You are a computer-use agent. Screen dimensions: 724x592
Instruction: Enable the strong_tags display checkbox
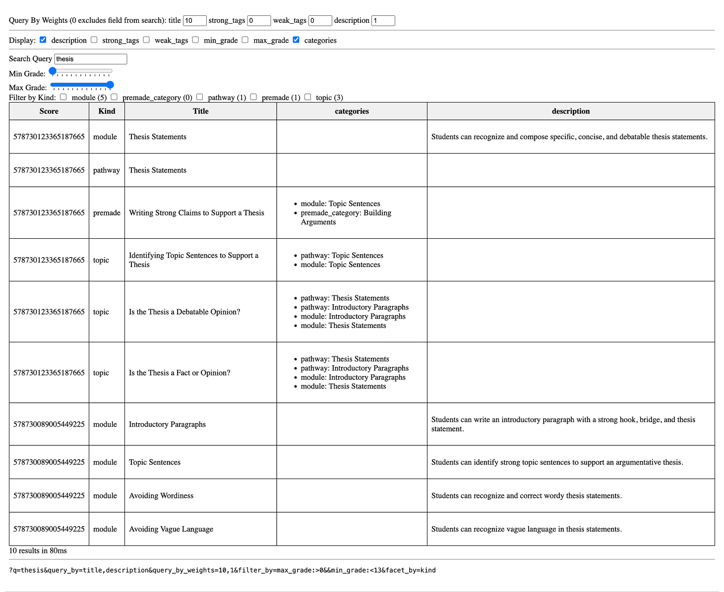point(94,40)
